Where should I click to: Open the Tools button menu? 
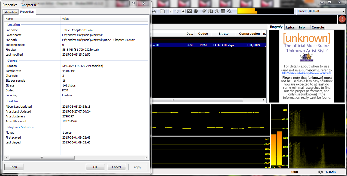tap(14, 167)
